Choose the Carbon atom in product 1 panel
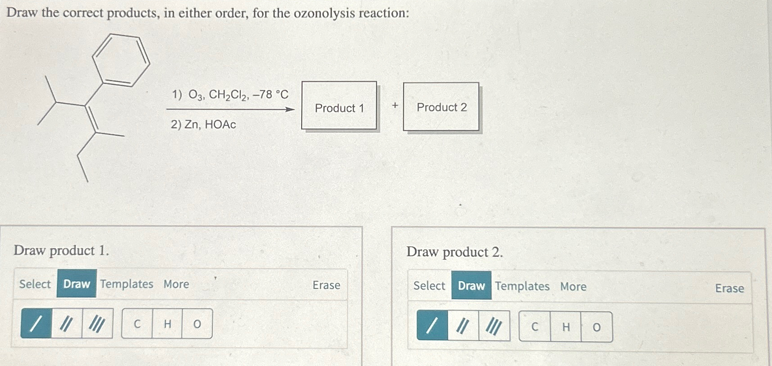 (137, 324)
